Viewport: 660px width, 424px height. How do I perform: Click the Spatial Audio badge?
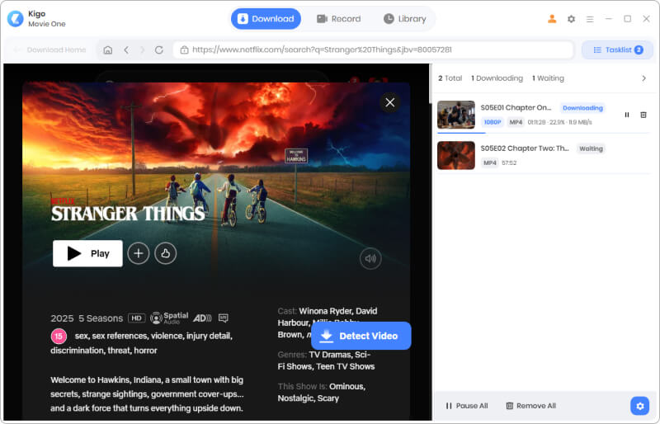[x=169, y=318]
